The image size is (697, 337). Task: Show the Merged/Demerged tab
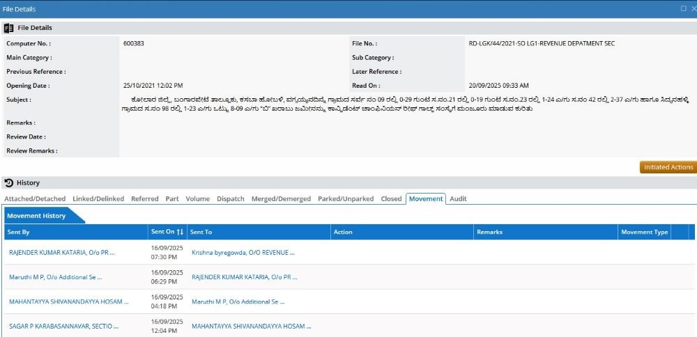(281, 198)
